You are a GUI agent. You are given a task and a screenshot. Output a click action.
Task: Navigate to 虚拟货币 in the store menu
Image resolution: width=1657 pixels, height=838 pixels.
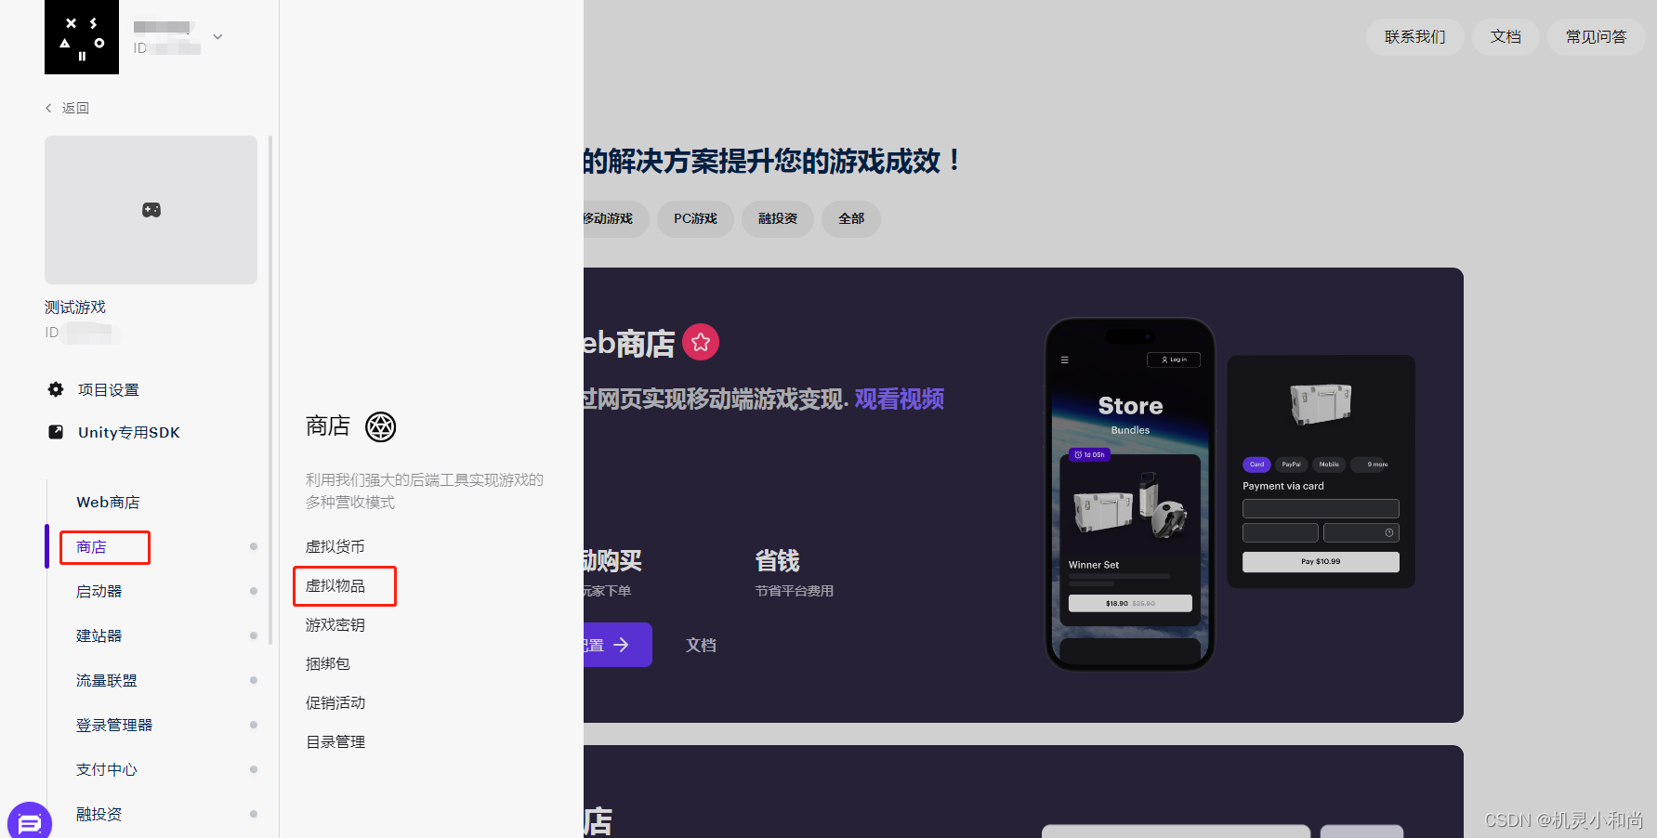tap(335, 546)
